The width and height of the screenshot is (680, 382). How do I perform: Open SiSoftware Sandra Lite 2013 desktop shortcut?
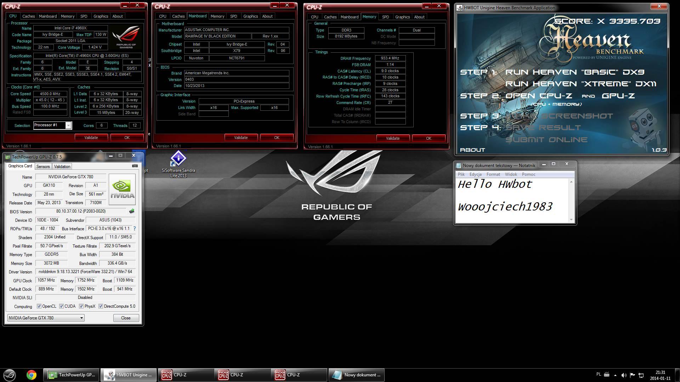178,164
